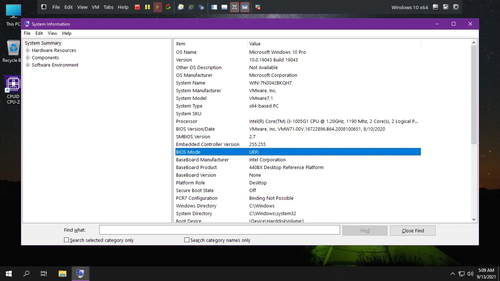
Task: Open the Tabs menu in VMware toolbar
Action: pos(108,7)
